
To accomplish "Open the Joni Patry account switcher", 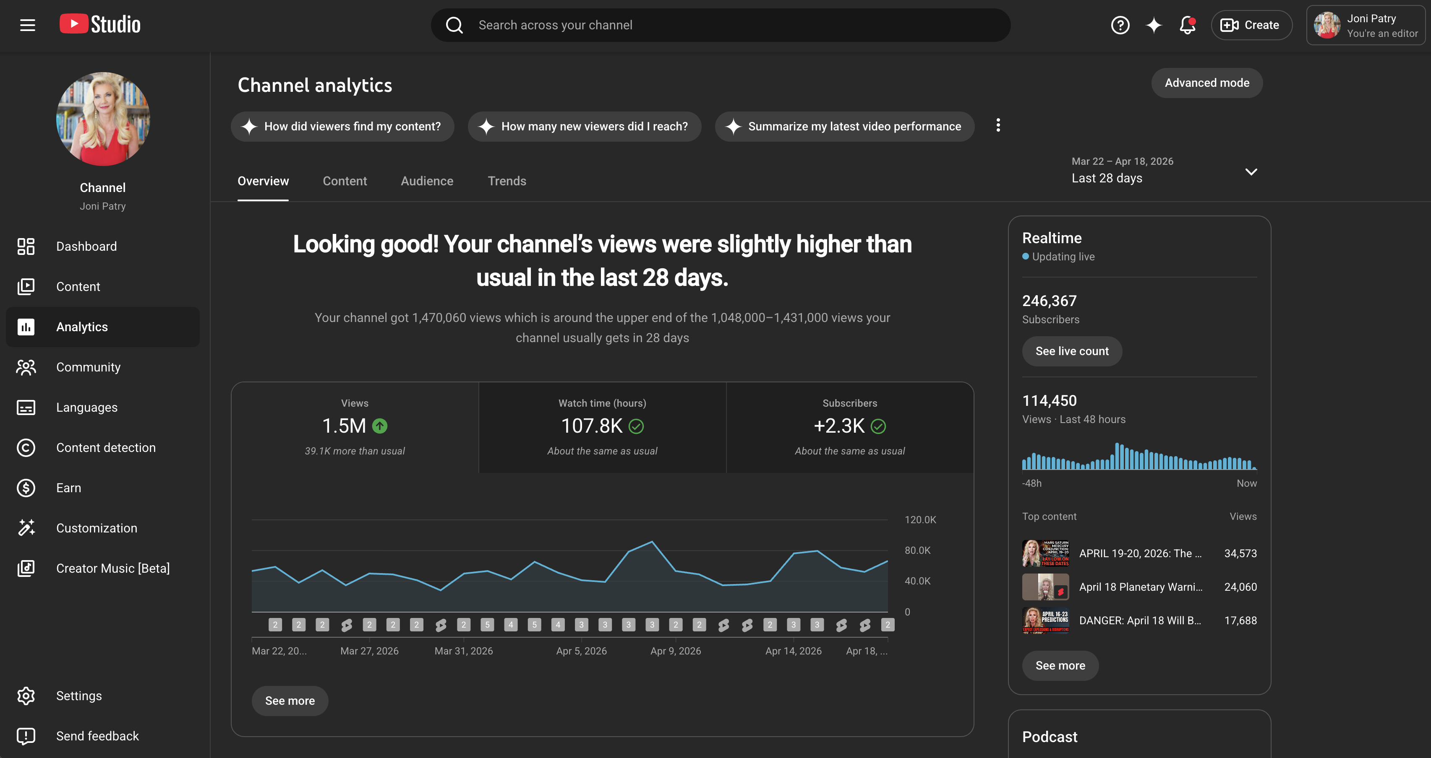I will click(1366, 25).
